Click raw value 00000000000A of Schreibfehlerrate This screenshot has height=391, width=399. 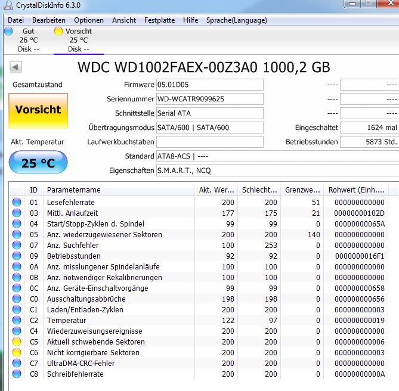pos(360,374)
